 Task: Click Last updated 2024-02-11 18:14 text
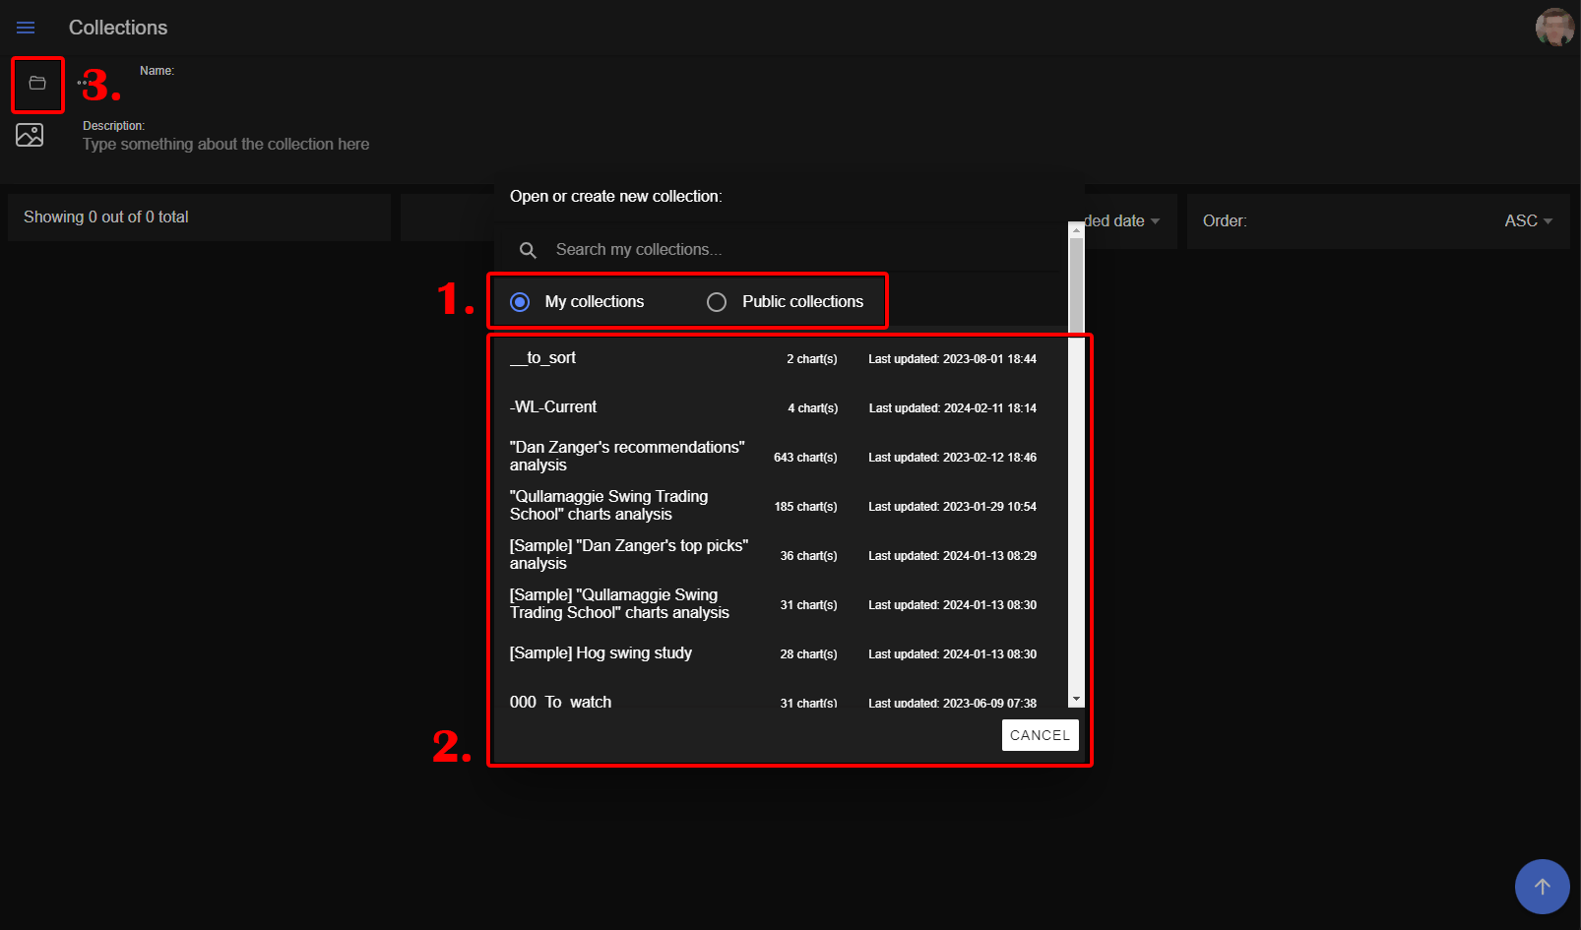[x=952, y=408]
